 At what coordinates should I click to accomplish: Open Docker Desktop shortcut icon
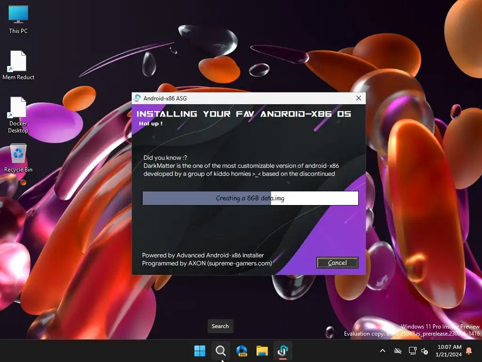[18, 115]
